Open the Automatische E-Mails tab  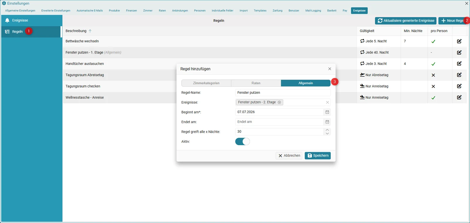click(90, 11)
